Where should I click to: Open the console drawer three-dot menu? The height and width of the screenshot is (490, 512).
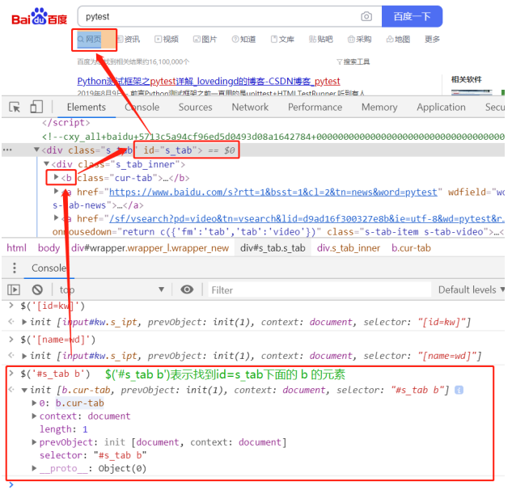click(14, 268)
